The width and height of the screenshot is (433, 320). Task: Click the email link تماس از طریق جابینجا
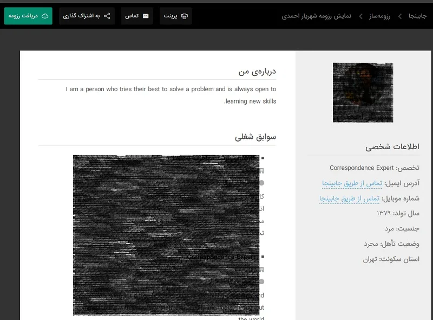pyautogui.click(x=352, y=183)
